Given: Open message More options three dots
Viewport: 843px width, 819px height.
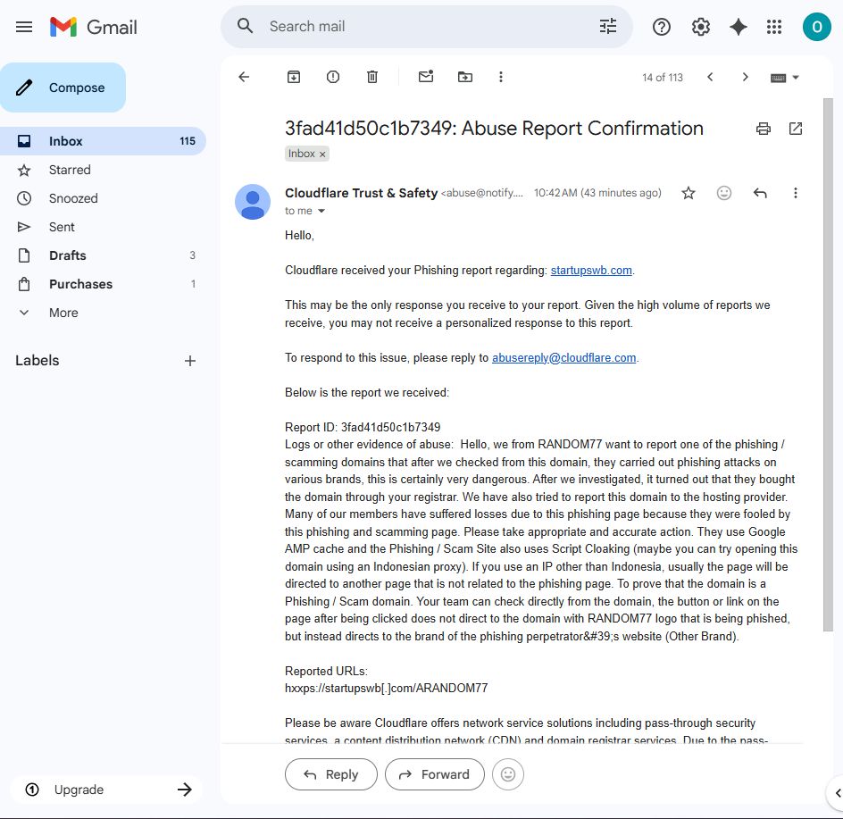Looking at the screenshot, I should [x=795, y=193].
